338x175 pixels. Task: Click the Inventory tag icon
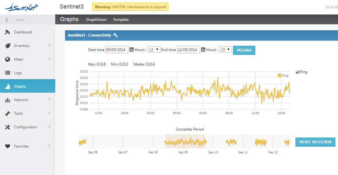coord(8,46)
